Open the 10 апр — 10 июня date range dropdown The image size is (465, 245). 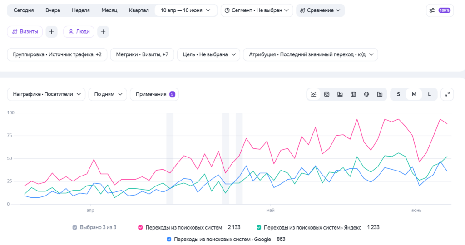pos(186,10)
